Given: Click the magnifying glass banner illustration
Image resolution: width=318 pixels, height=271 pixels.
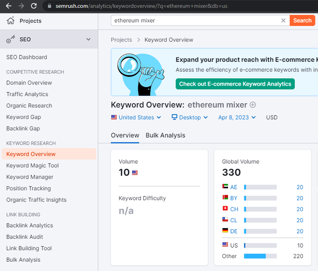Looking at the screenshot, I should click(x=141, y=74).
